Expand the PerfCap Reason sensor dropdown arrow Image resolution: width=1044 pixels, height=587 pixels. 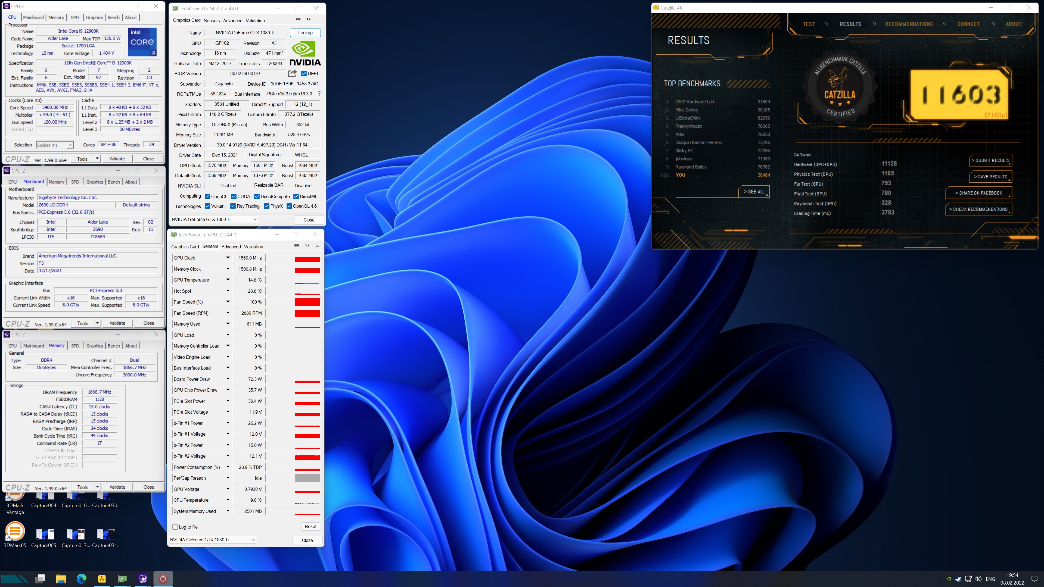(228, 478)
